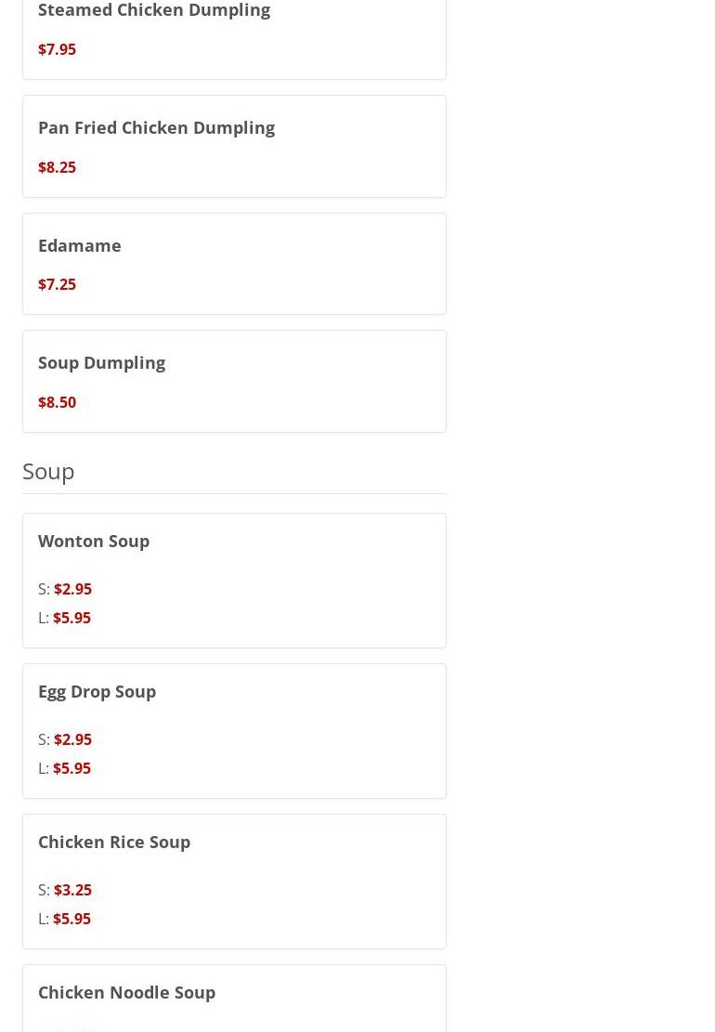Pick large Wonton Soup for $5.95
Image resolution: width=715 pixels, height=1032 pixels.
point(71,618)
